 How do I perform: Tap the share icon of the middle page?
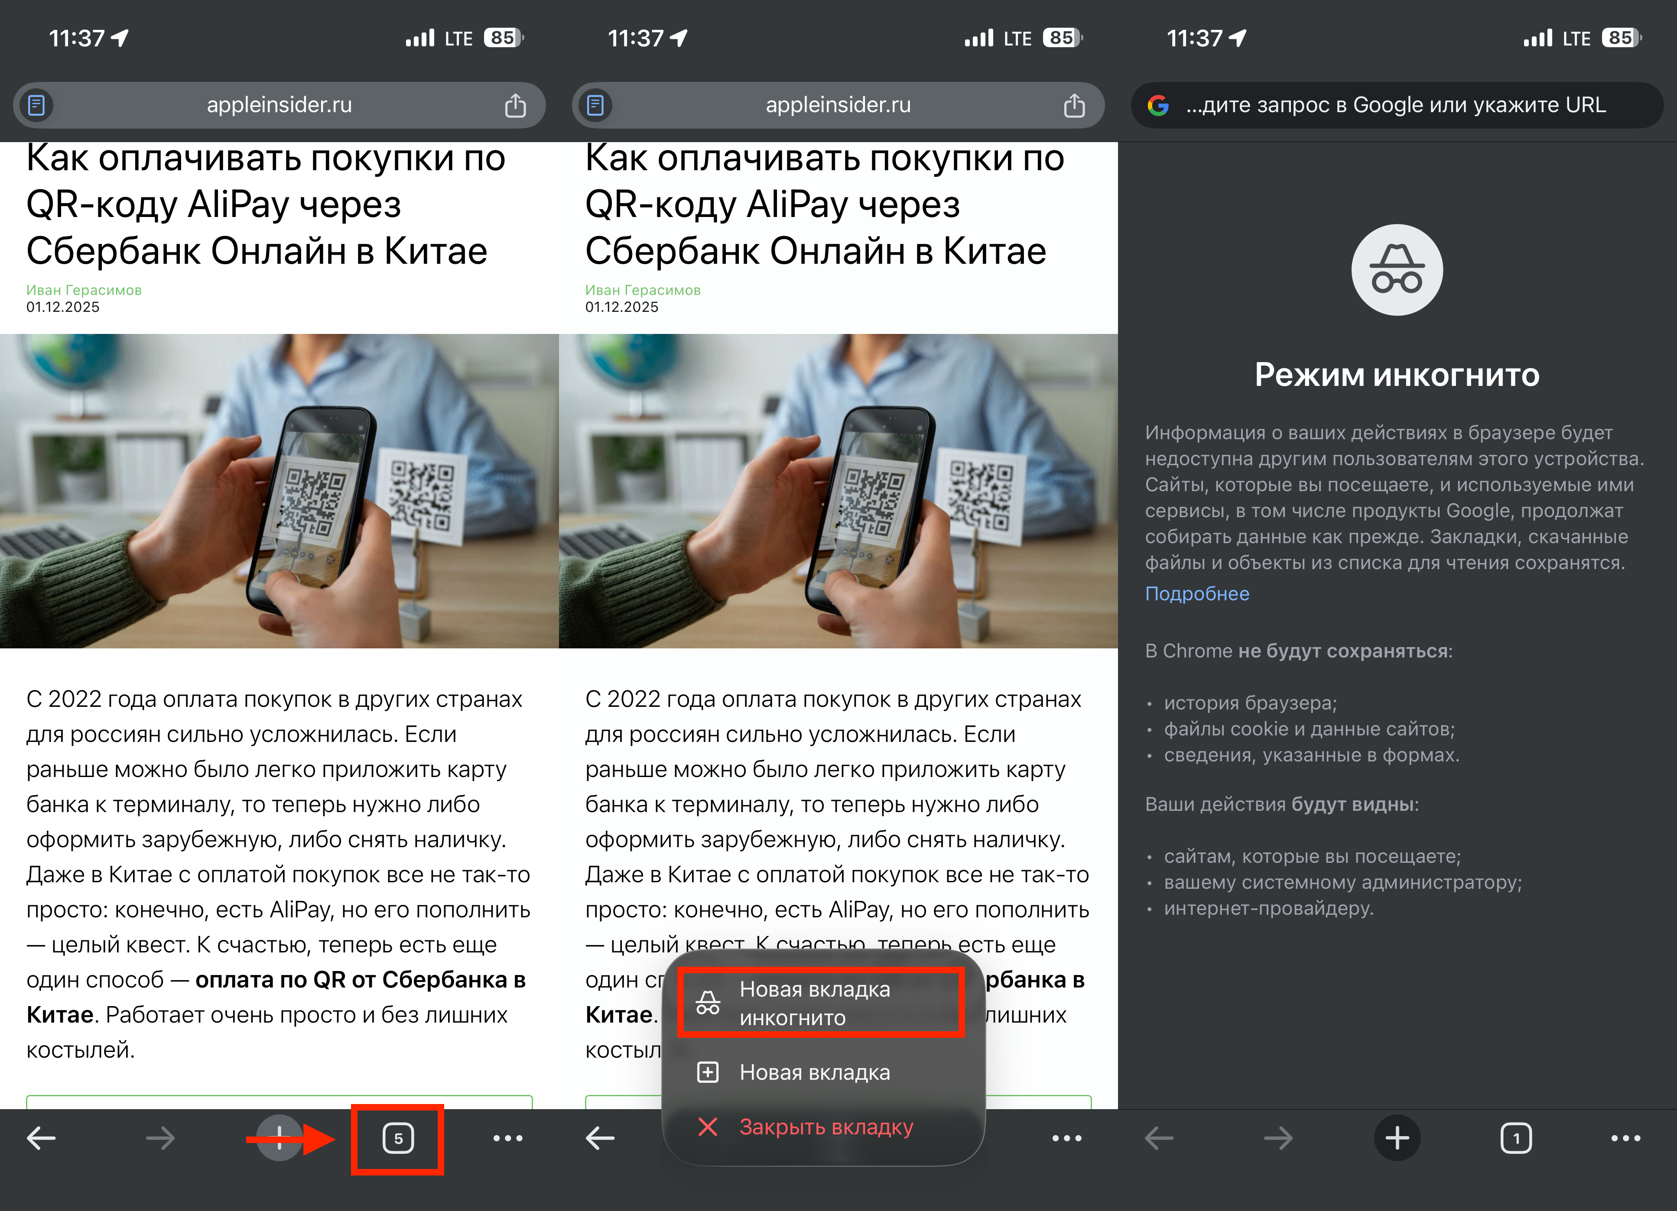1074,105
